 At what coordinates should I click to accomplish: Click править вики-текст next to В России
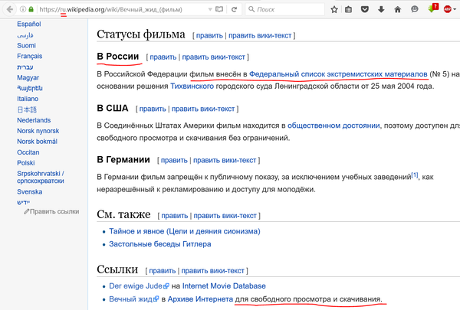click(x=214, y=57)
